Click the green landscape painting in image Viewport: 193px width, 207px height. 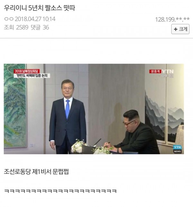click(15, 106)
